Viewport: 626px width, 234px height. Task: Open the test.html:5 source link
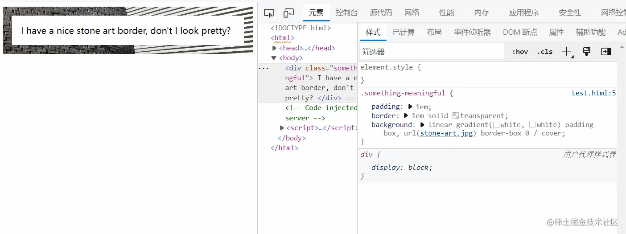[x=593, y=93]
